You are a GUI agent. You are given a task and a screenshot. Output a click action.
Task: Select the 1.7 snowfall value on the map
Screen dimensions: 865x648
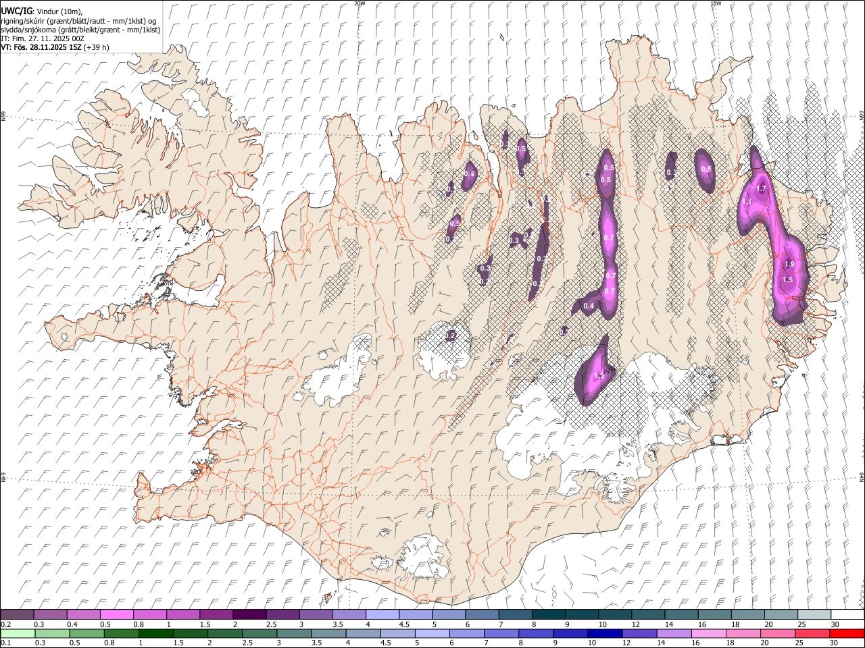761,189
